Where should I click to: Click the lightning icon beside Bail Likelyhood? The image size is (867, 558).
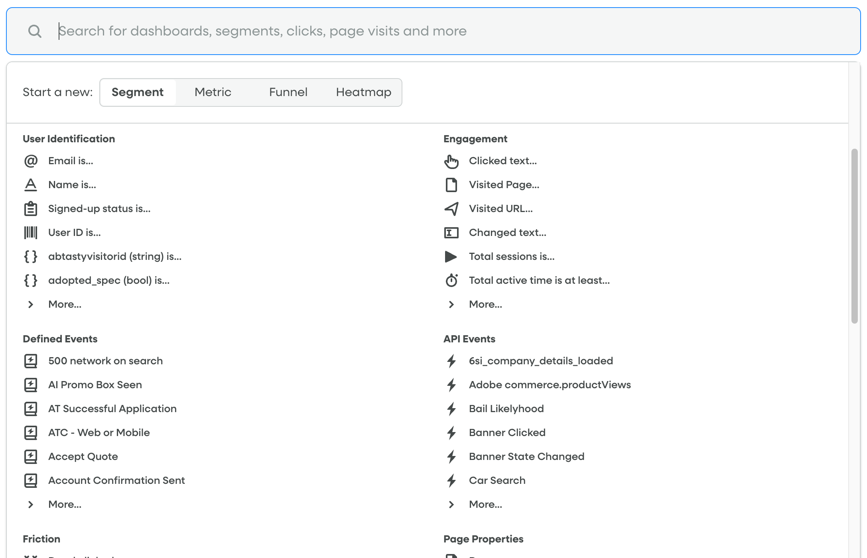tap(451, 409)
